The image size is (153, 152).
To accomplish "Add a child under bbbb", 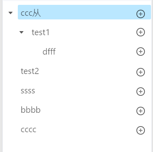I will pos(140,111).
